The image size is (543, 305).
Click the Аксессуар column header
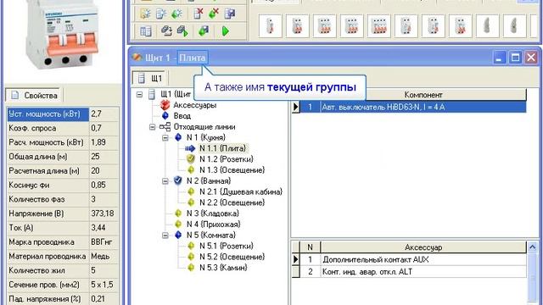(x=423, y=247)
